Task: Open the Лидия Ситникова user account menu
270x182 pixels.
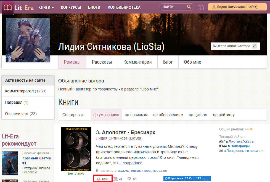Action: click(x=237, y=7)
